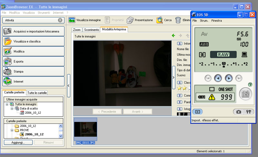Open the ? help menu
Image resolution: width=258 pixels, height=157 pixels.
(67, 13)
